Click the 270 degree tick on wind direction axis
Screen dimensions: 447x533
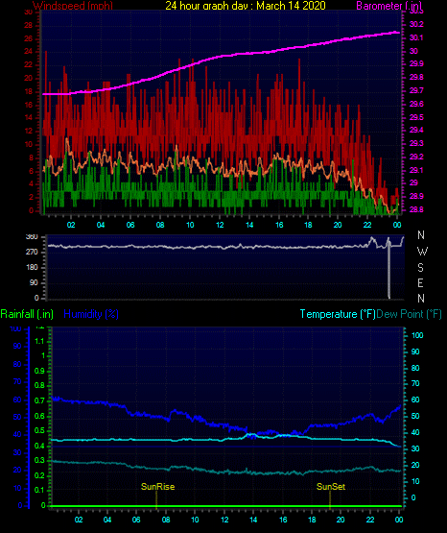pos(33,252)
